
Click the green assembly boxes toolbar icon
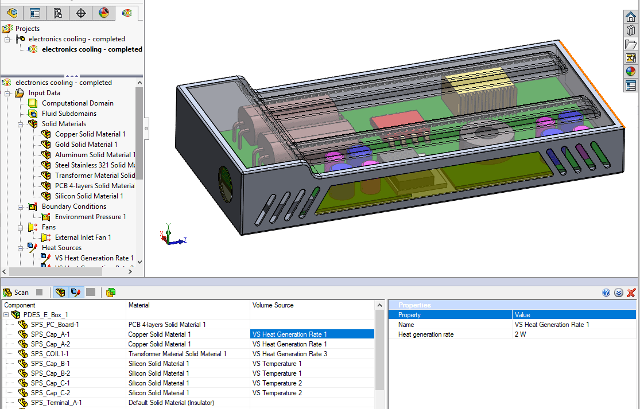[x=111, y=293]
